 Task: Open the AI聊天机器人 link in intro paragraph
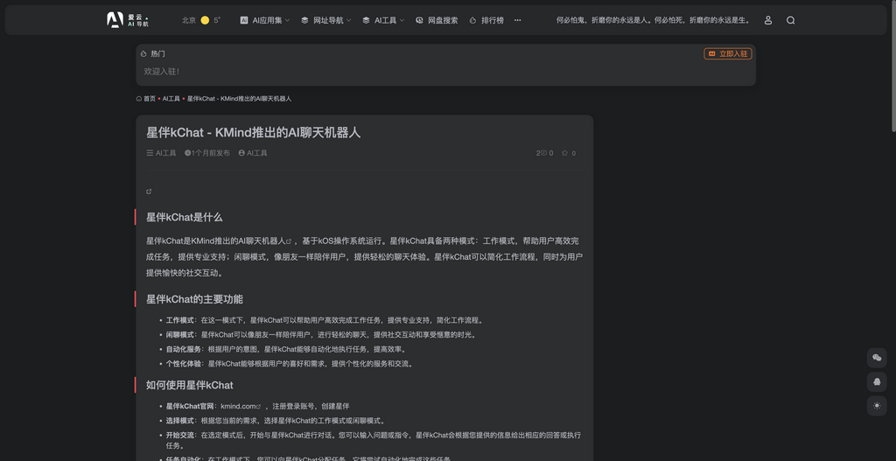[264, 241]
